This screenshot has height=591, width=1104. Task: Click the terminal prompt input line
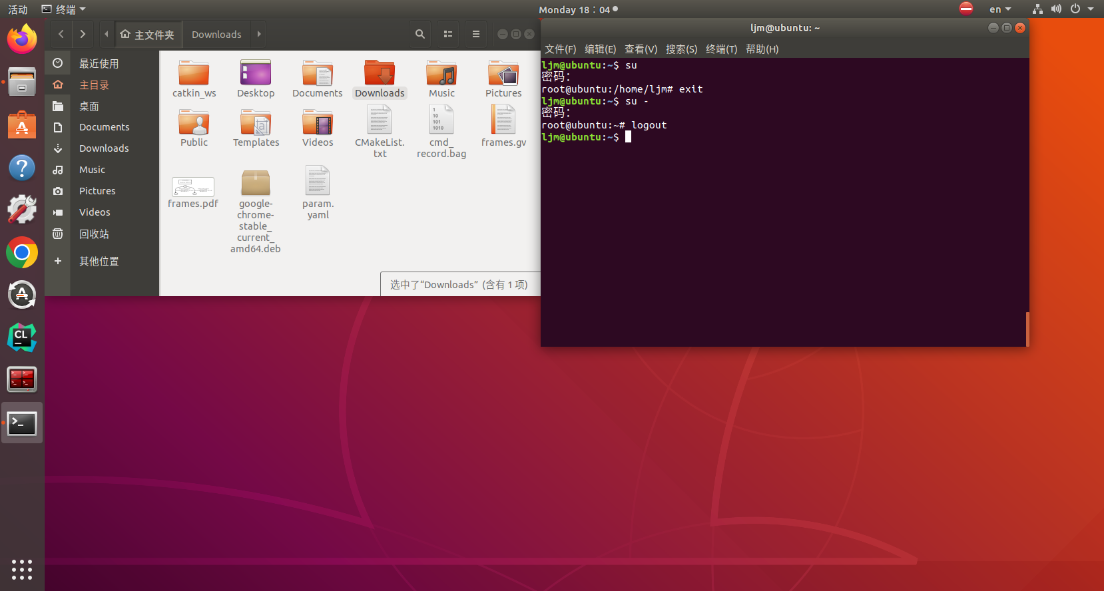pos(784,137)
